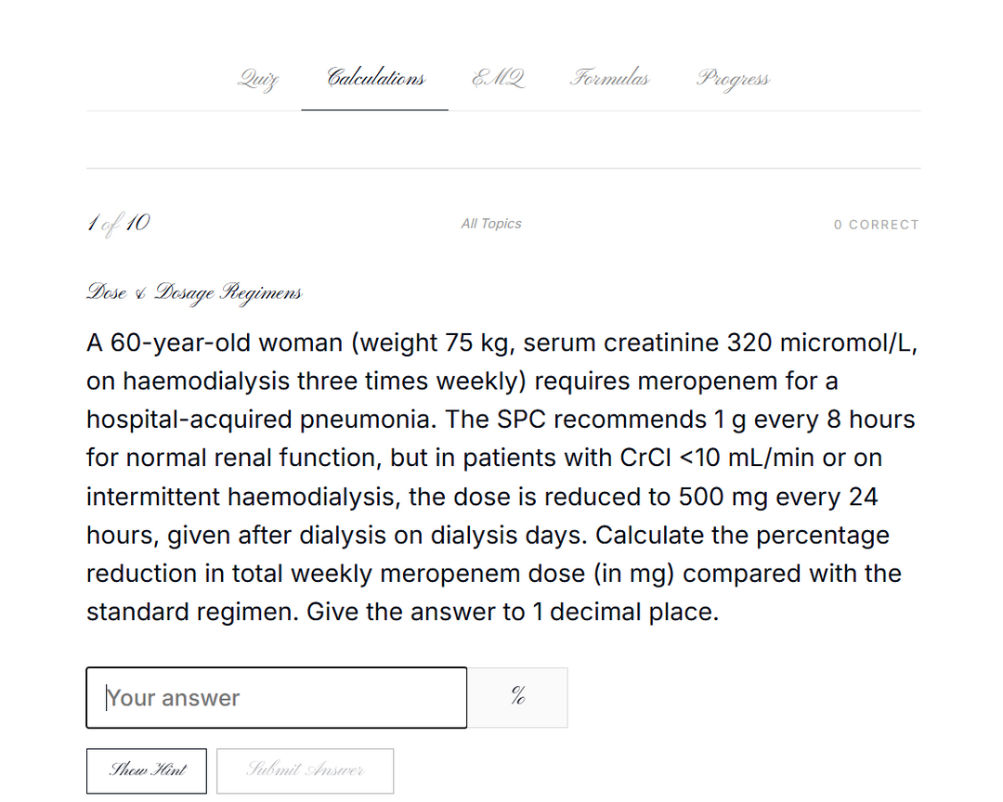Click the 1 of 10 question counter
The width and height of the screenshot is (1003, 802).
coord(118,223)
